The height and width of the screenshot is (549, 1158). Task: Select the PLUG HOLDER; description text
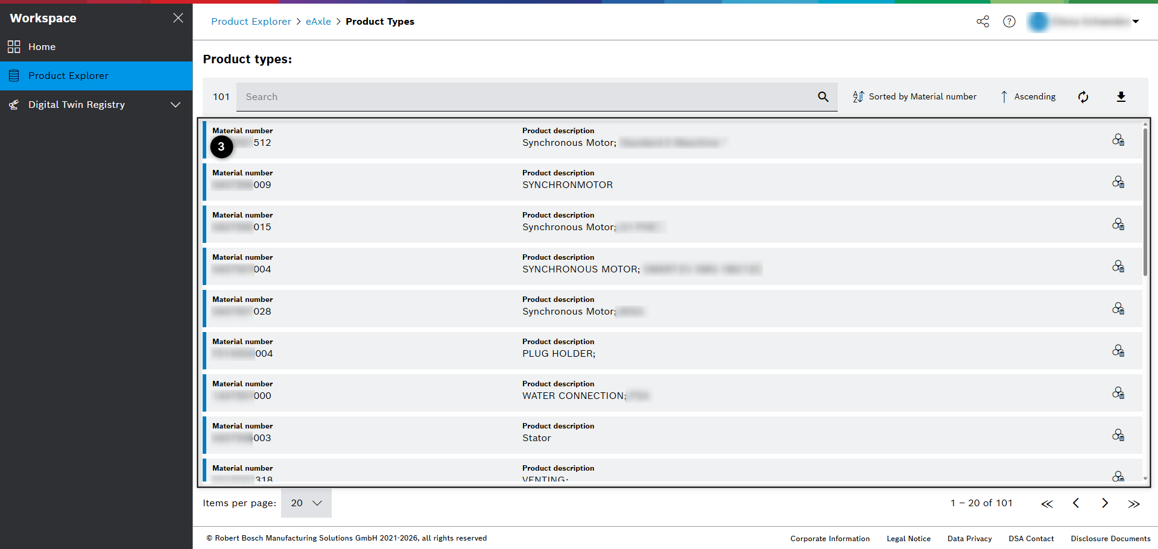(558, 354)
